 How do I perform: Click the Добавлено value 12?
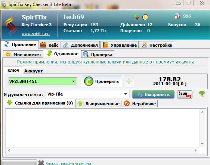pyautogui.click(x=150, y=25)
